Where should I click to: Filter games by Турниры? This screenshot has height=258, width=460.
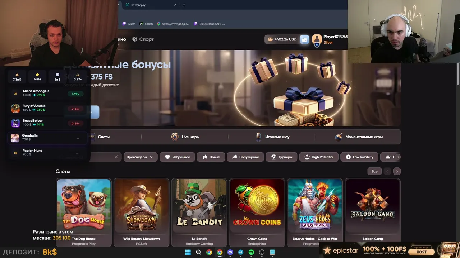point(281,157)
